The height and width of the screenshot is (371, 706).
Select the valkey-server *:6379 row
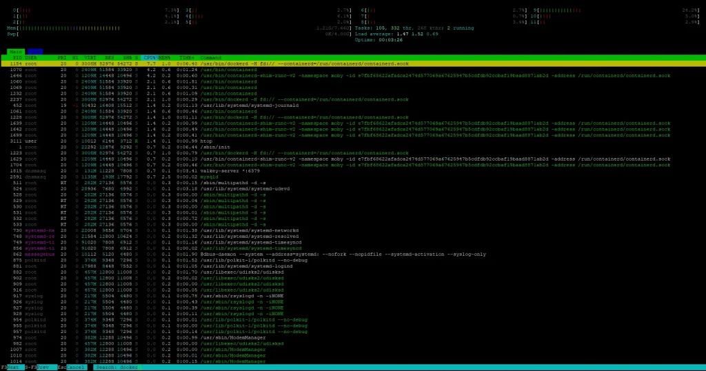point(353,170)
